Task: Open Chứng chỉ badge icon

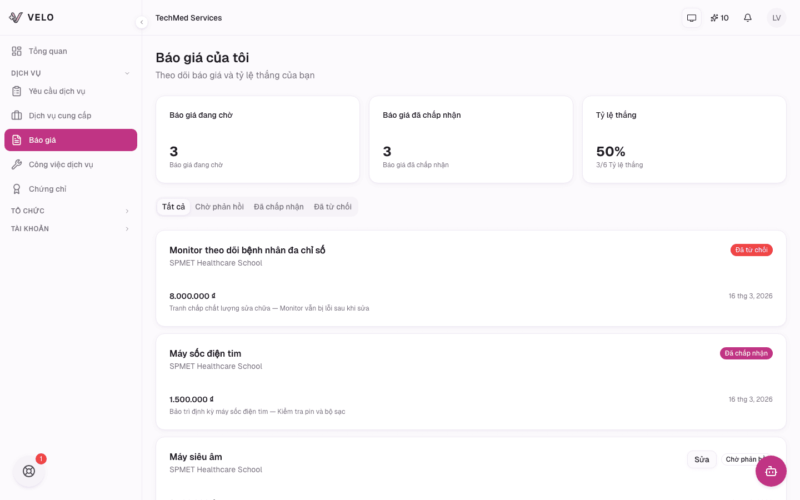Action: tap(17, 189)
